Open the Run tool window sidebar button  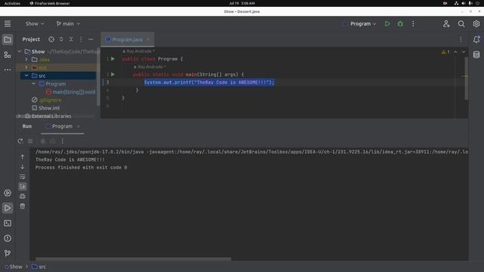click(x=8, y=209)
